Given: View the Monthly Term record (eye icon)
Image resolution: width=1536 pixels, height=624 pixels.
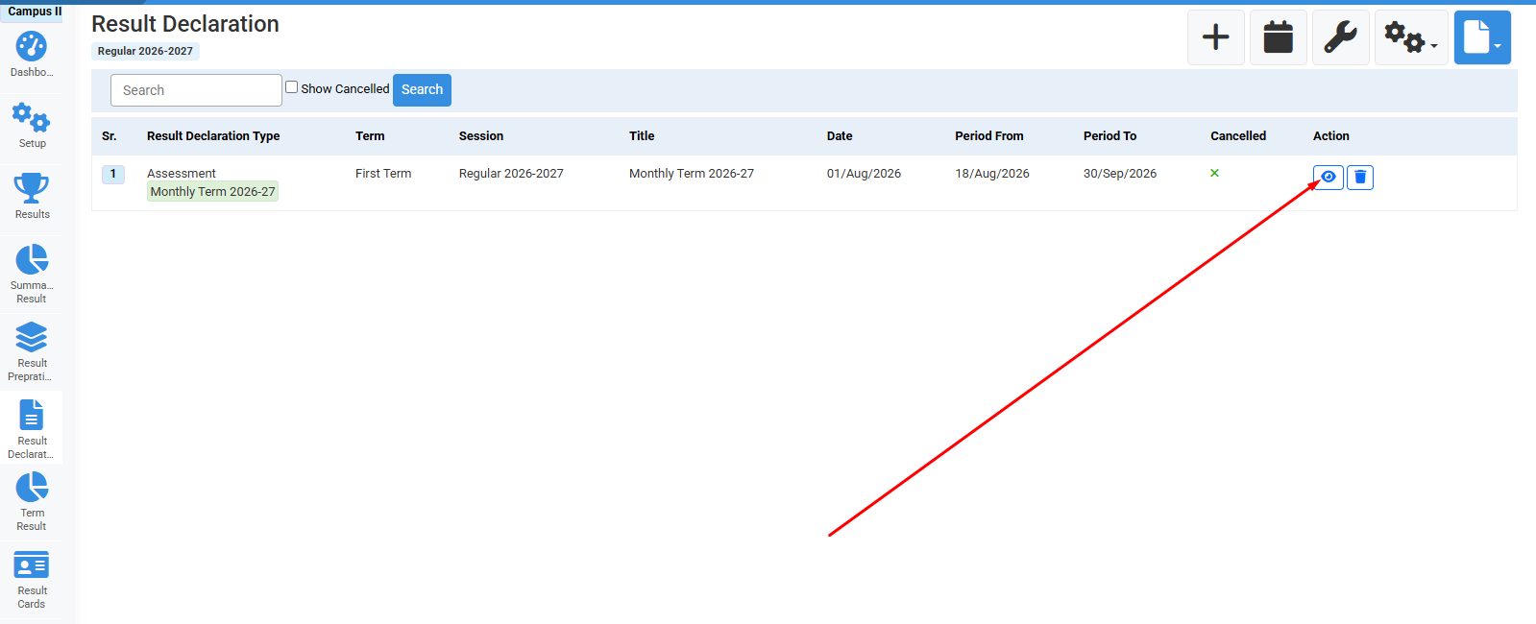Looking at the screenshot, I should tap(1329, 177).
